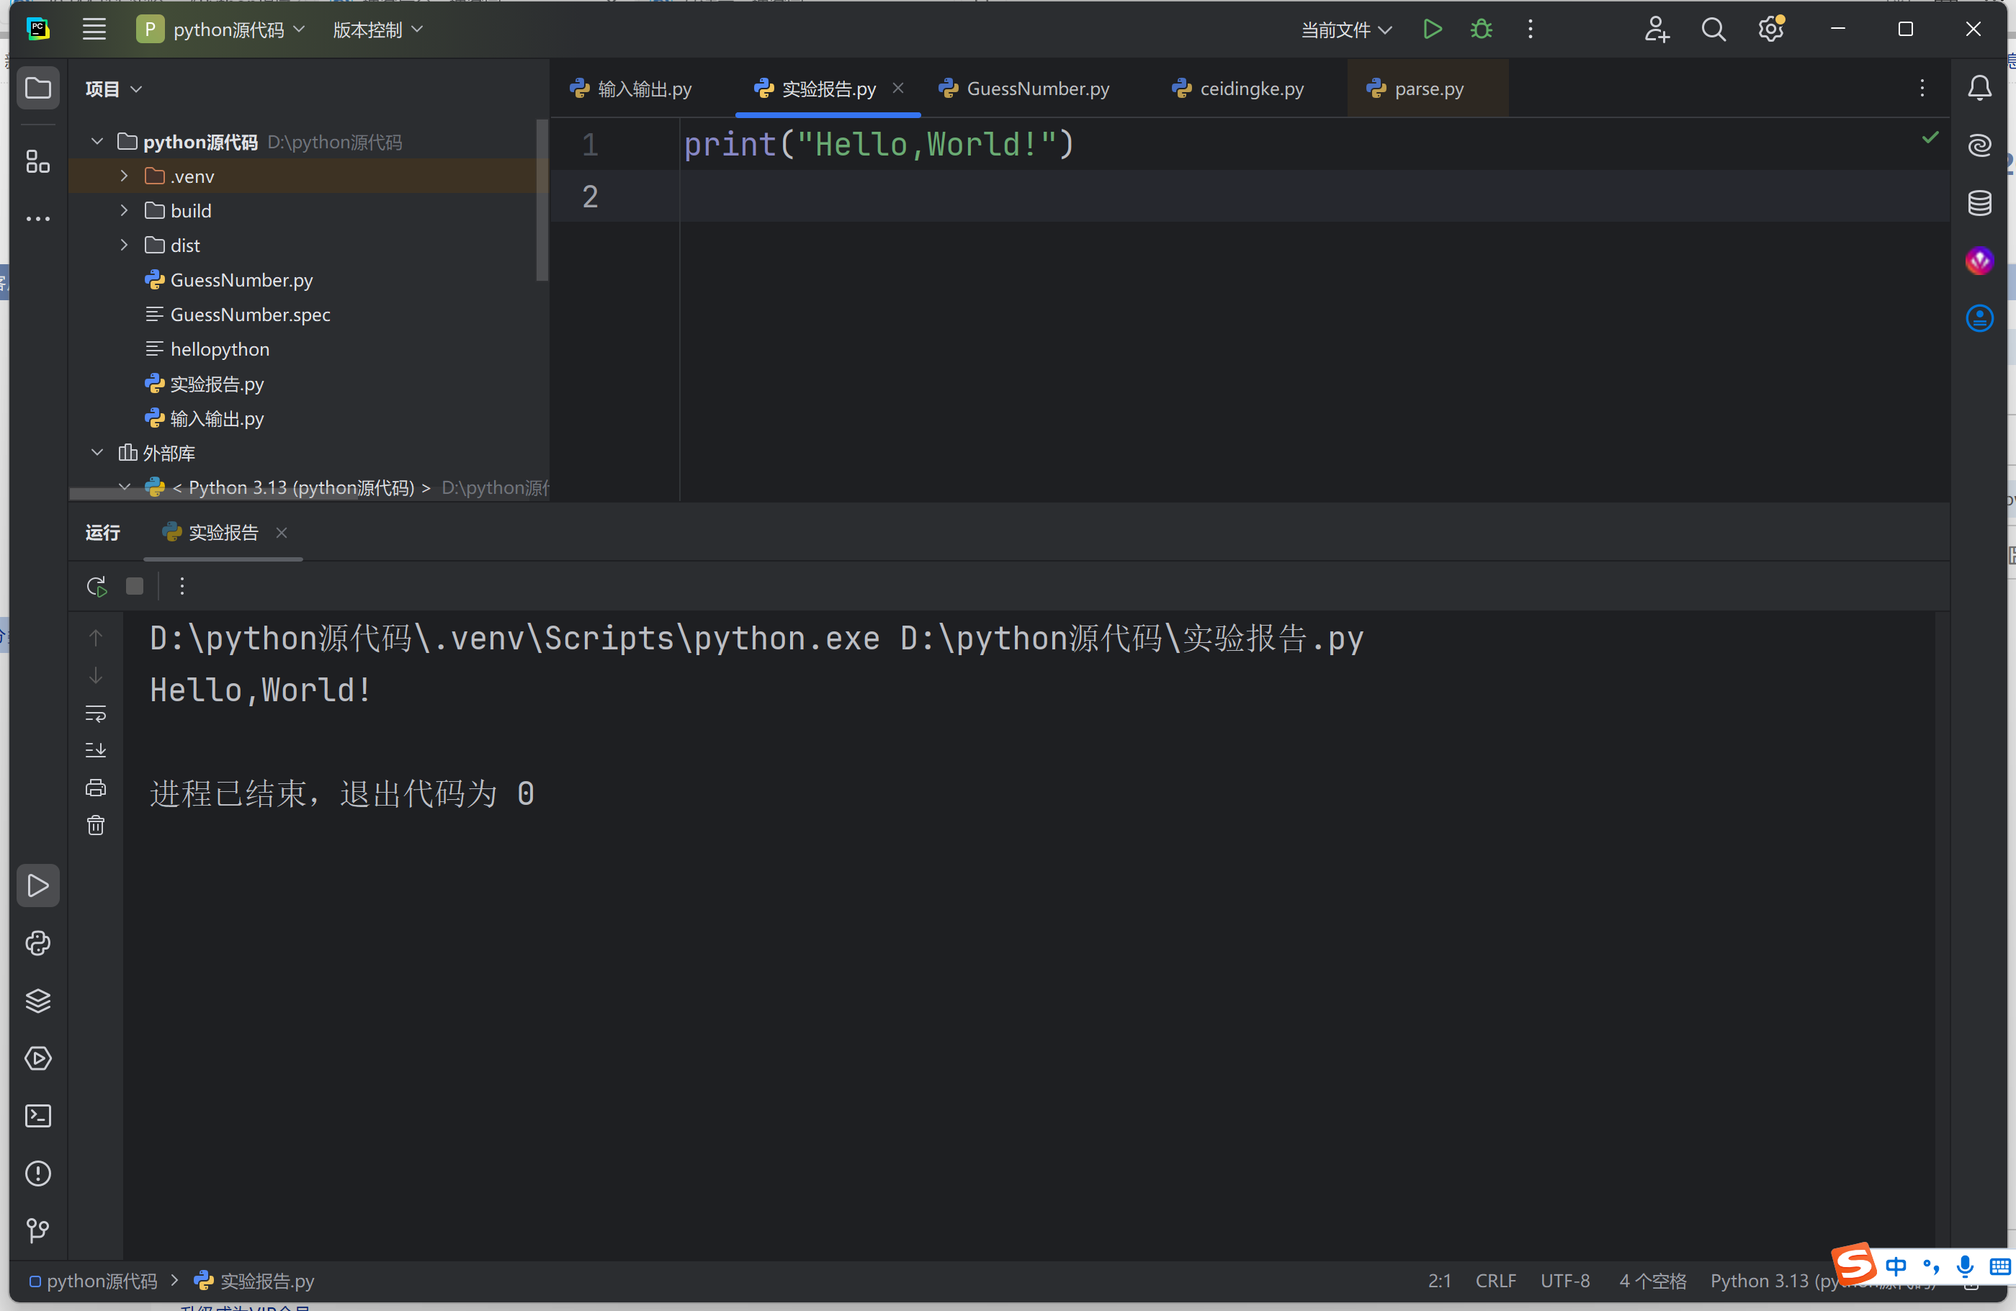Rerun the 实验报告 script

(x=97, y=586)
